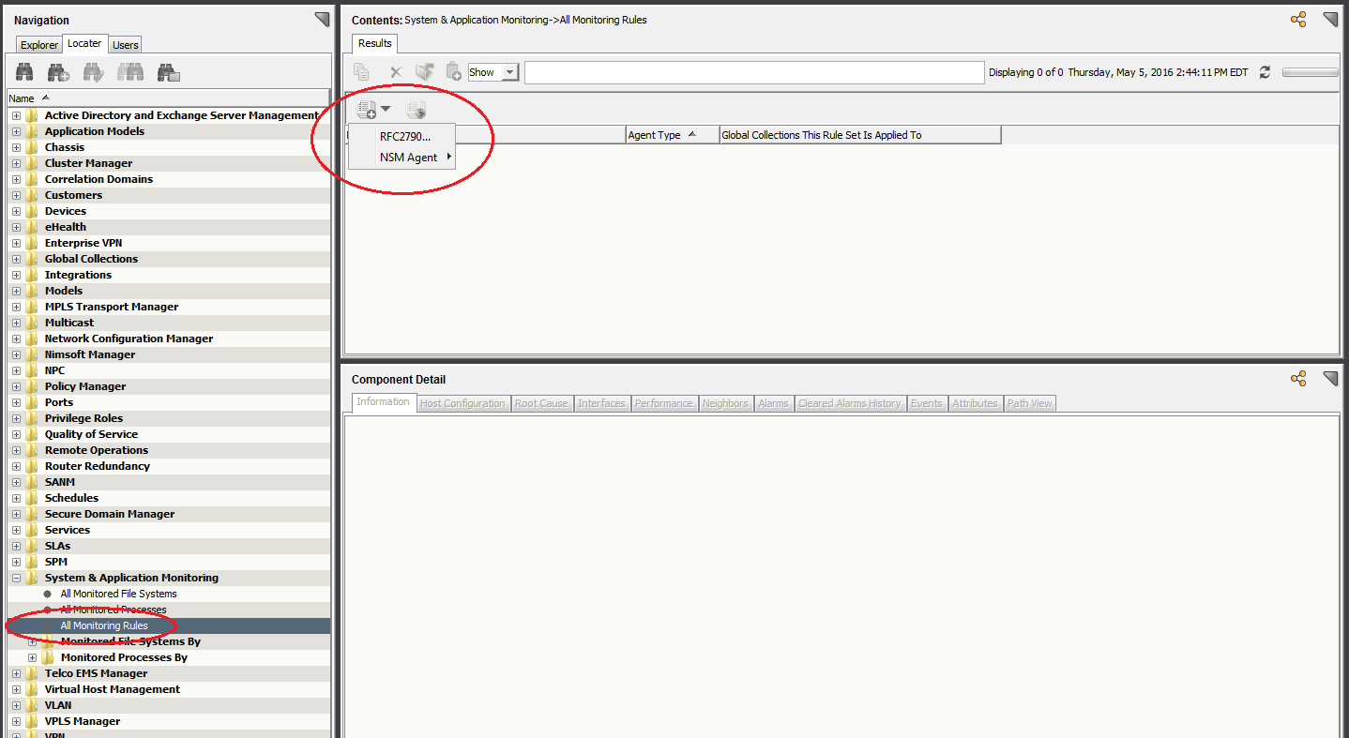
Task: Click the copy icon in Results toolbar
Action: click(361, 71)
